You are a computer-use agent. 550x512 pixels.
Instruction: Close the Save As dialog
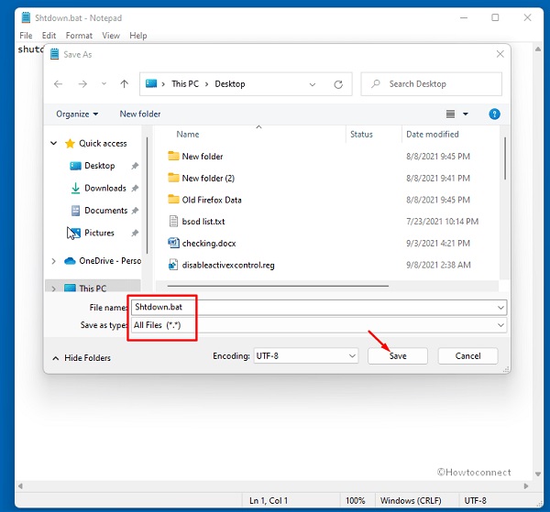pyautogui.click(x=500, y=54)
